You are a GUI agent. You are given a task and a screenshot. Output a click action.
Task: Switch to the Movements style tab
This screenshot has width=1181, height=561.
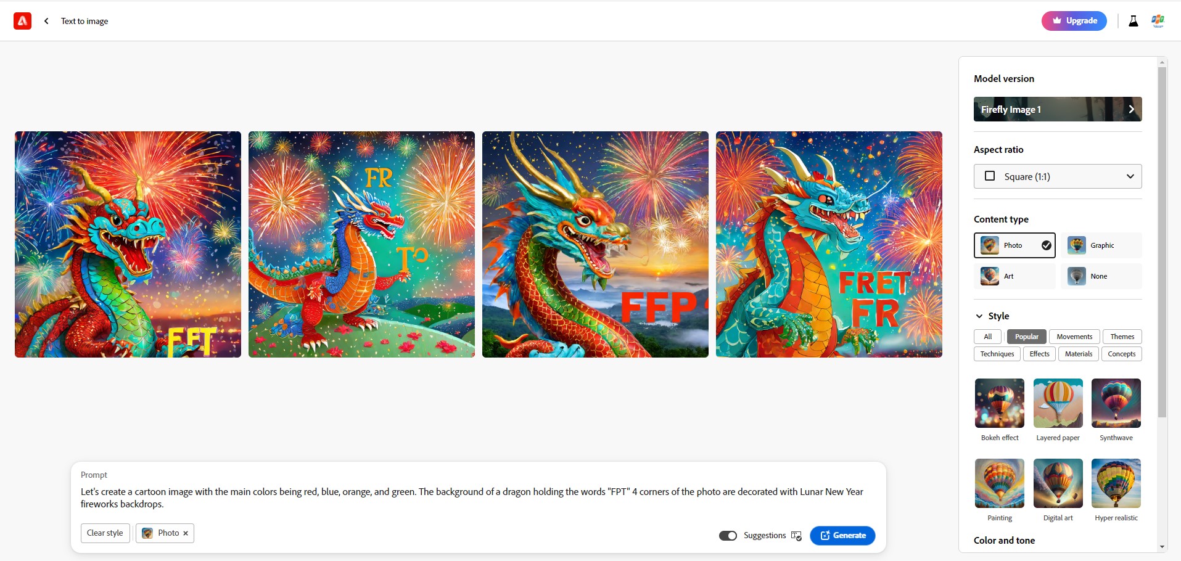pos(1074,337)
